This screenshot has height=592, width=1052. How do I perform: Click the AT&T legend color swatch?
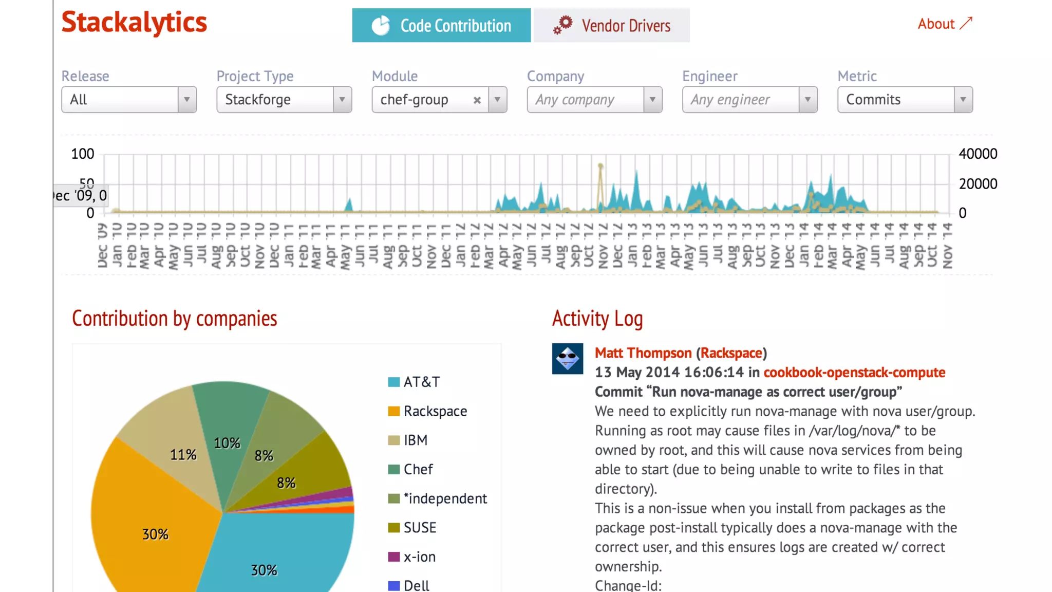[394, 382]
